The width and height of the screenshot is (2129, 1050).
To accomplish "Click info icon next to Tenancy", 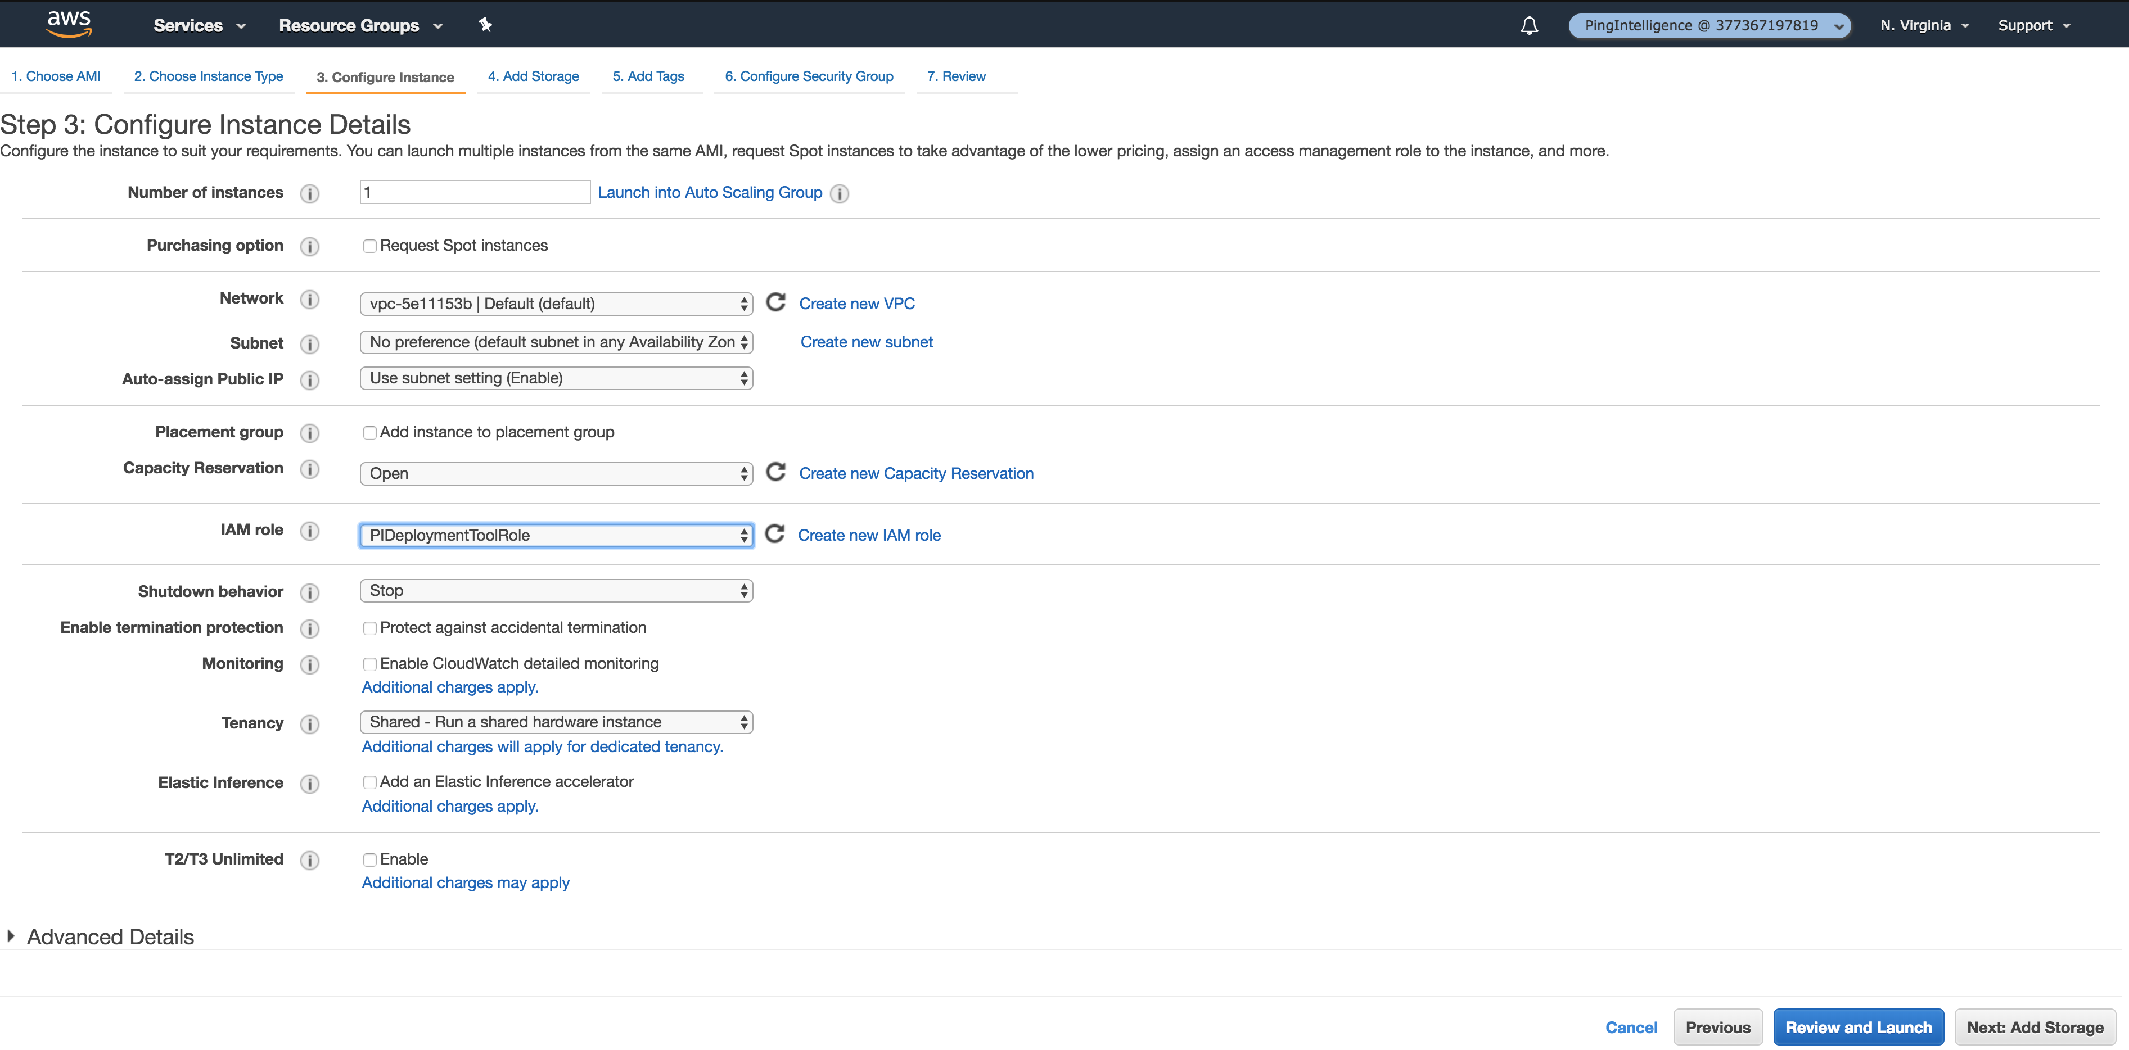I will pyautogui.click(x=310, y=723).
